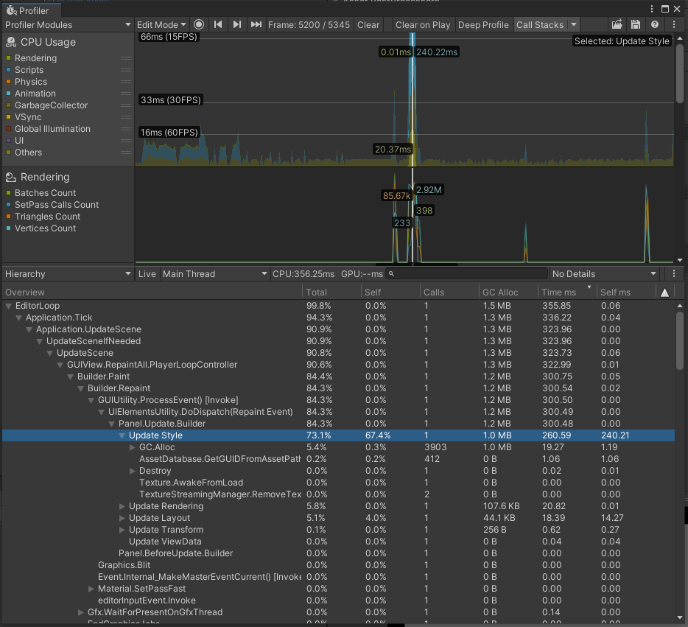The width and height of the screenshot is (688, 627).
Task: Switch to the Profiler tab
Action: click(29, 11)
